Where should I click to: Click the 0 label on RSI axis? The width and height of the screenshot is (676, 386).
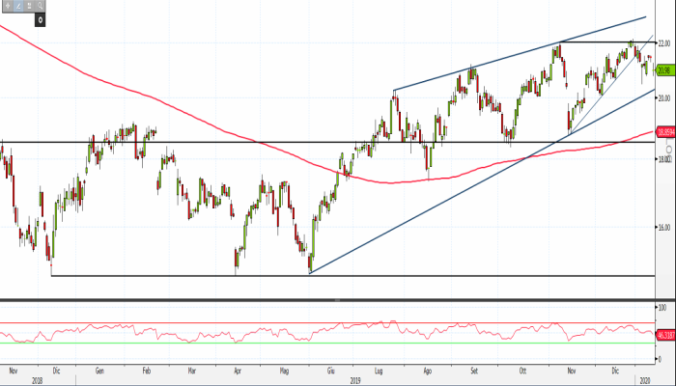(x=660, y=359)
